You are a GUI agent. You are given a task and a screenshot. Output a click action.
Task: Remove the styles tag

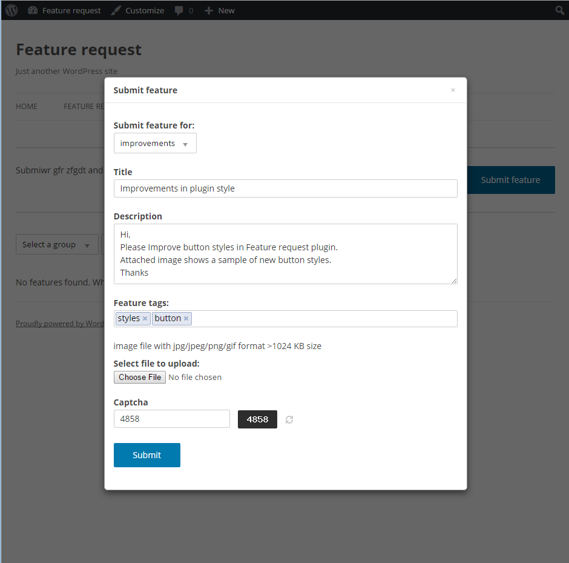click(145, 319)
